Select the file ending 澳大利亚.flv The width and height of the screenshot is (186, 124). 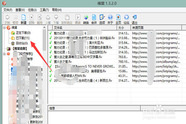79,43
